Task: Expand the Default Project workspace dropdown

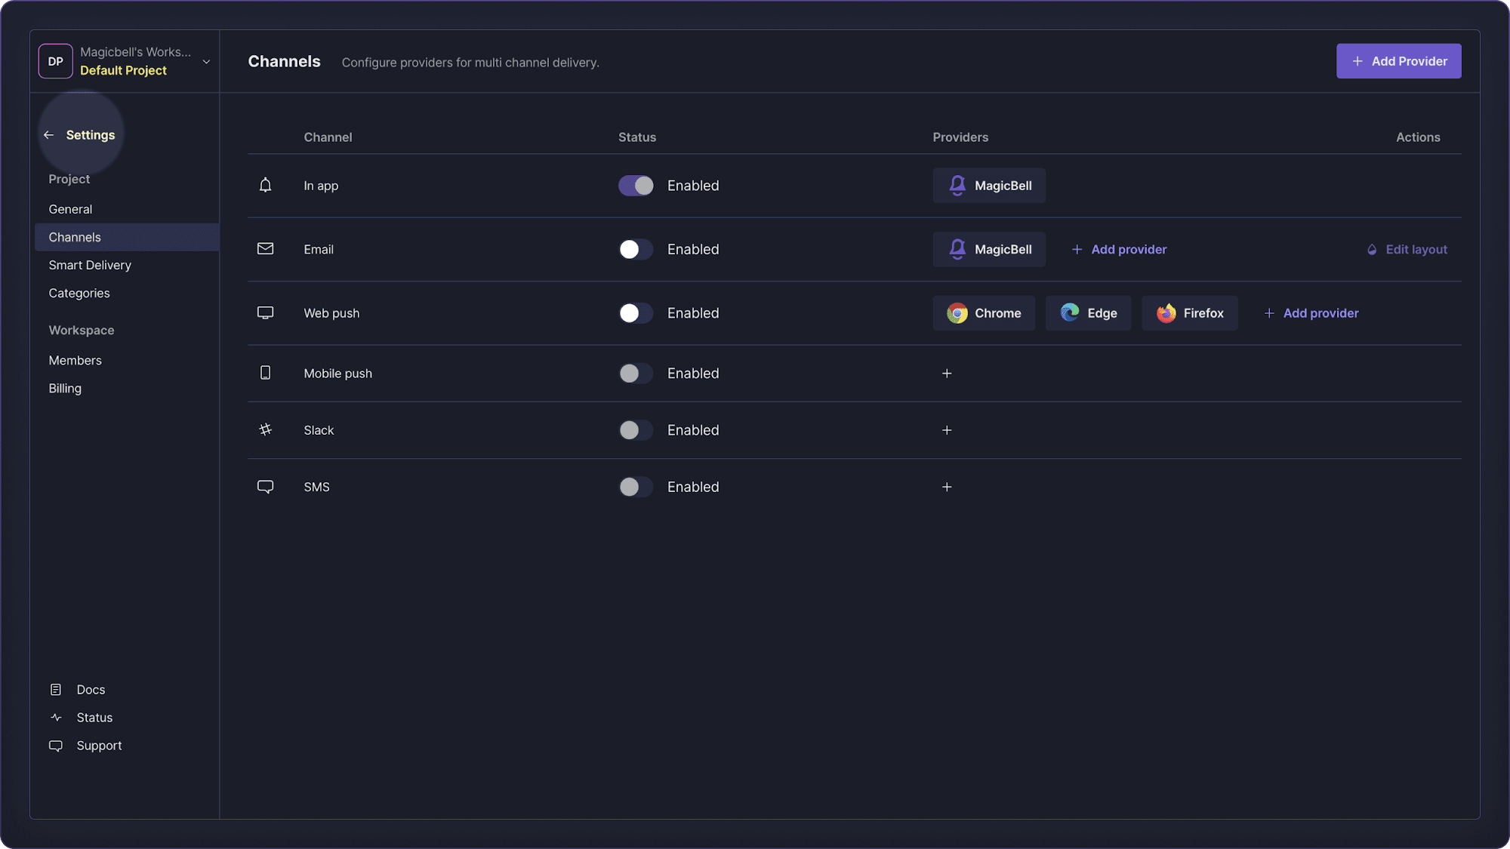Action: click(206, 62)
